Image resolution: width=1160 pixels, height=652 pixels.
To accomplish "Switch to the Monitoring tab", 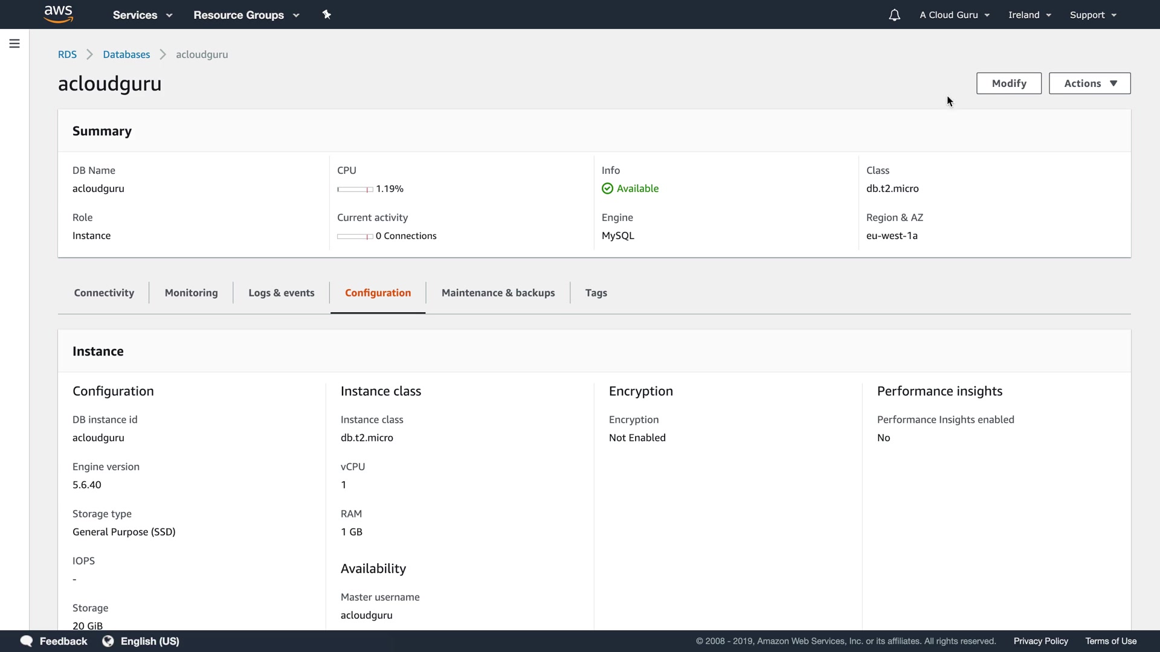I will [x=191, y=293].
